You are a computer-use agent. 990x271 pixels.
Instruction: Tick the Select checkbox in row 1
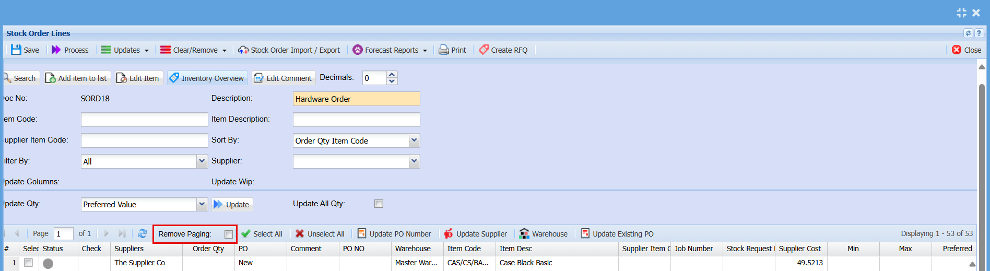(29, 263)
